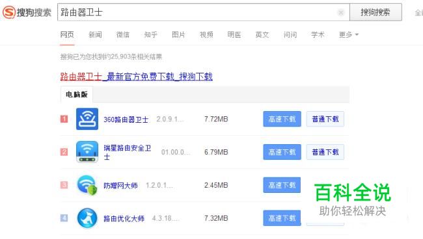Screen dimensions: 423x239
Task: Click the 7.32MB size text
Action: [x=216, y=218]
